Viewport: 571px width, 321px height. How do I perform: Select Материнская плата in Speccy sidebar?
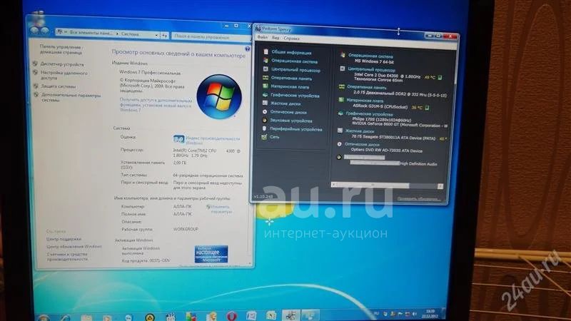(290, 87)
